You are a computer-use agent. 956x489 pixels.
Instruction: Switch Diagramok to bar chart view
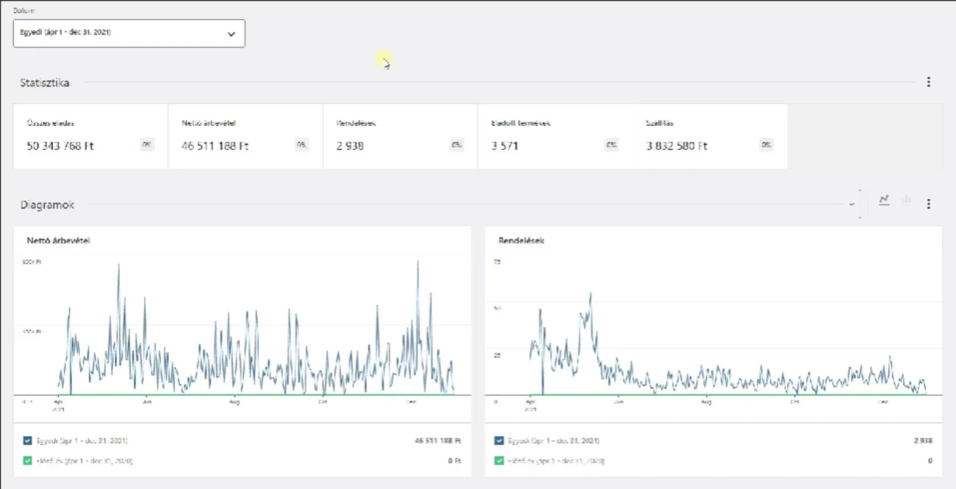[x=906, y=201]
